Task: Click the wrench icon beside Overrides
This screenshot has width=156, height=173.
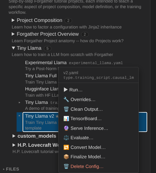Action: pos(66,99)
